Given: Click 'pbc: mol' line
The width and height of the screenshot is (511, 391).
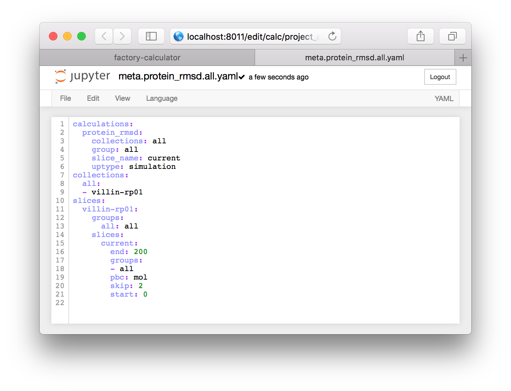Looking at the screenshot, I should tap(129, 277).
